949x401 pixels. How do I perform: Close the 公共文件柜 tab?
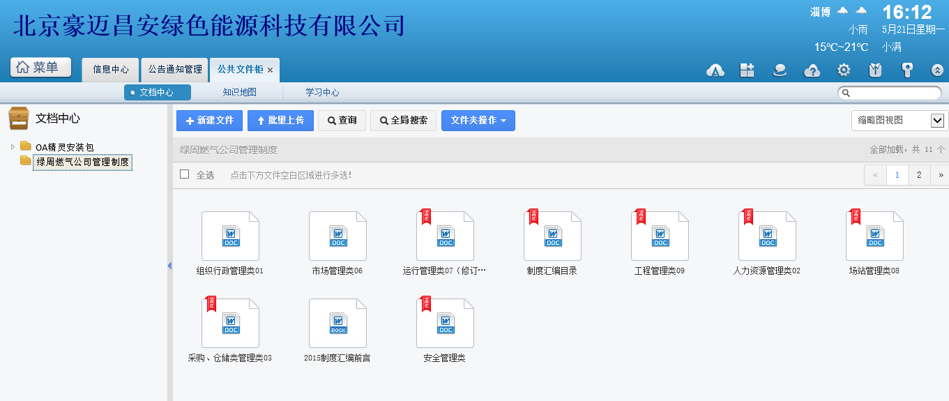(x=270, y=70)
